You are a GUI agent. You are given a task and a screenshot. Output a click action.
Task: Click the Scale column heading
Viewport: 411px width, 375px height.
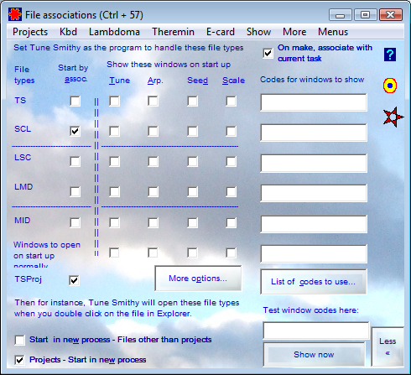pyautogui.click(x=233, y=81)
